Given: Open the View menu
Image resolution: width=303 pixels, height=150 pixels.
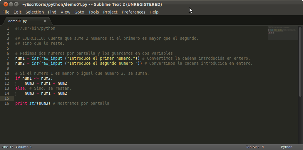Looking at the screenshot, I should (65, 12).
